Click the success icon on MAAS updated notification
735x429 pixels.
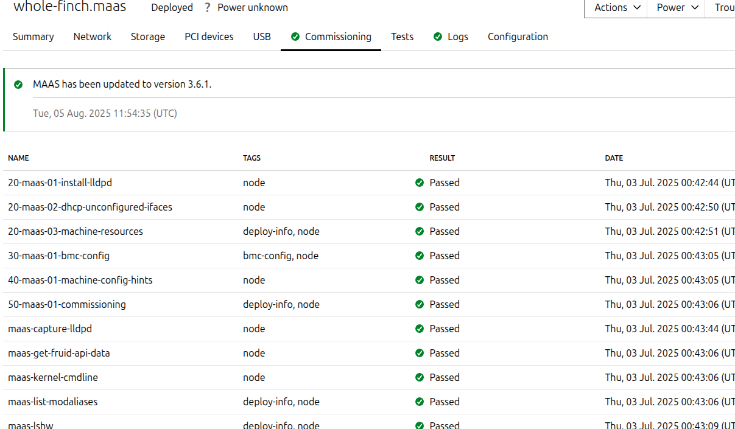click(18, 85)
